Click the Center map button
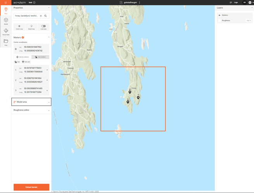This screenshot has height=193, width=254. [19, 27]
